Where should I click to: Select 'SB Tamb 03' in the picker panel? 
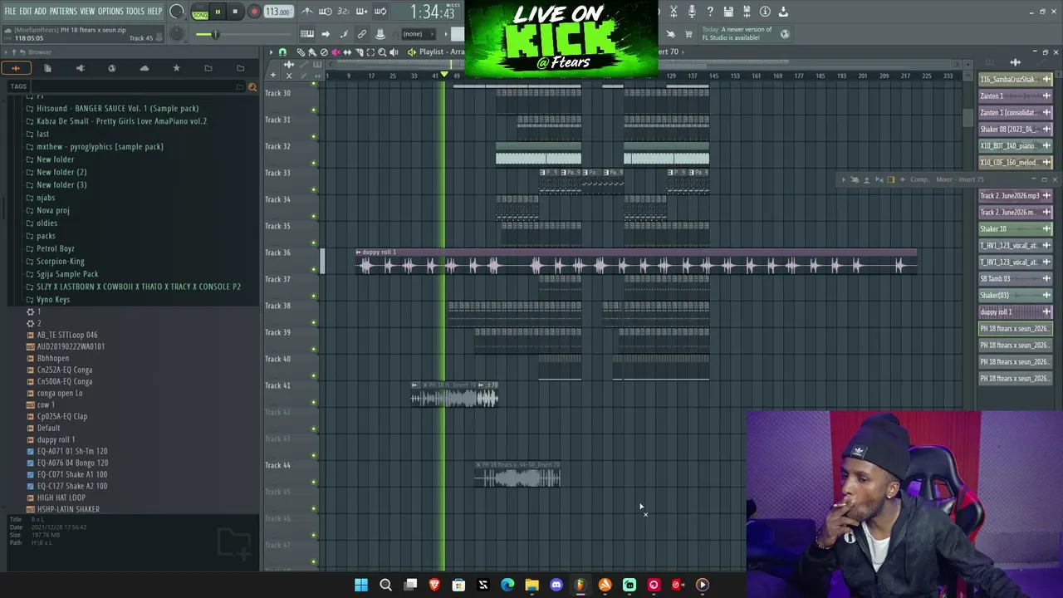tap(1015, 279)
